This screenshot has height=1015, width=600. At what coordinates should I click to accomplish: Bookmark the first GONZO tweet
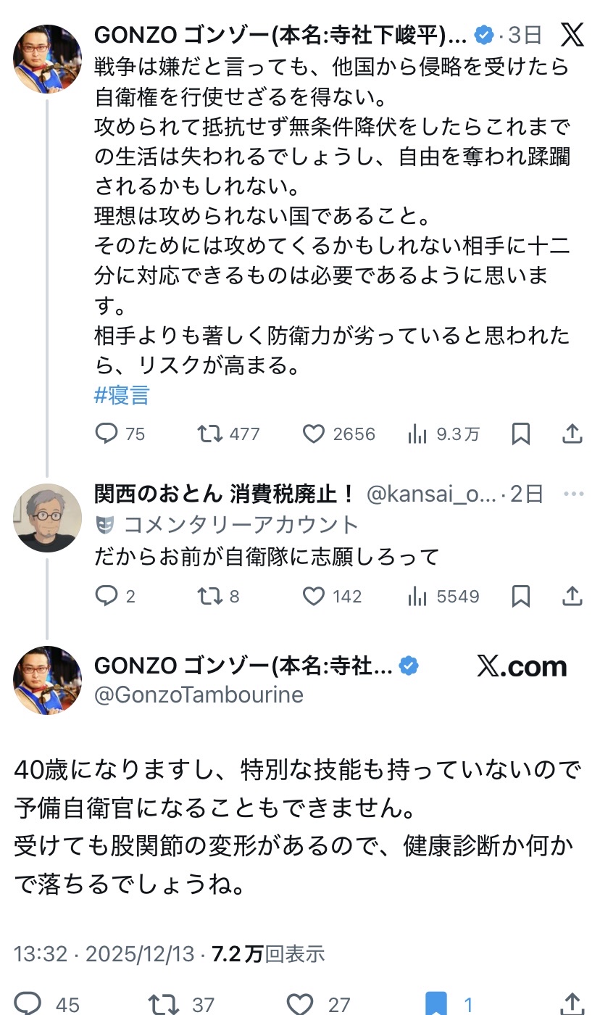(520, 434)
